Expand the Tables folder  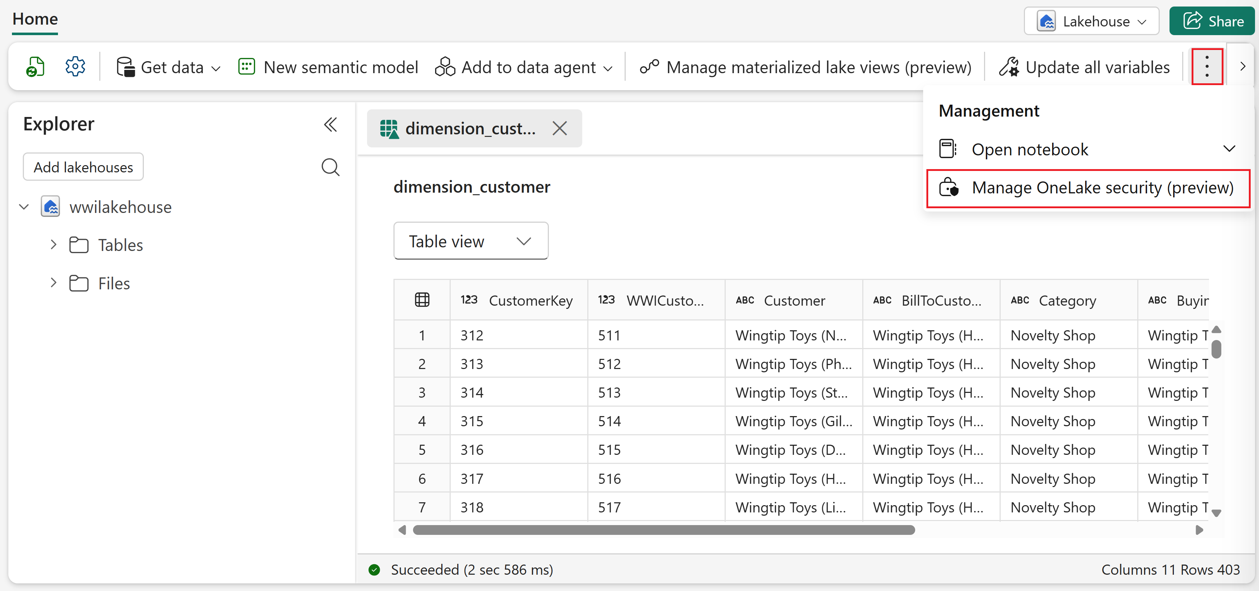click(x=53, y=244)
